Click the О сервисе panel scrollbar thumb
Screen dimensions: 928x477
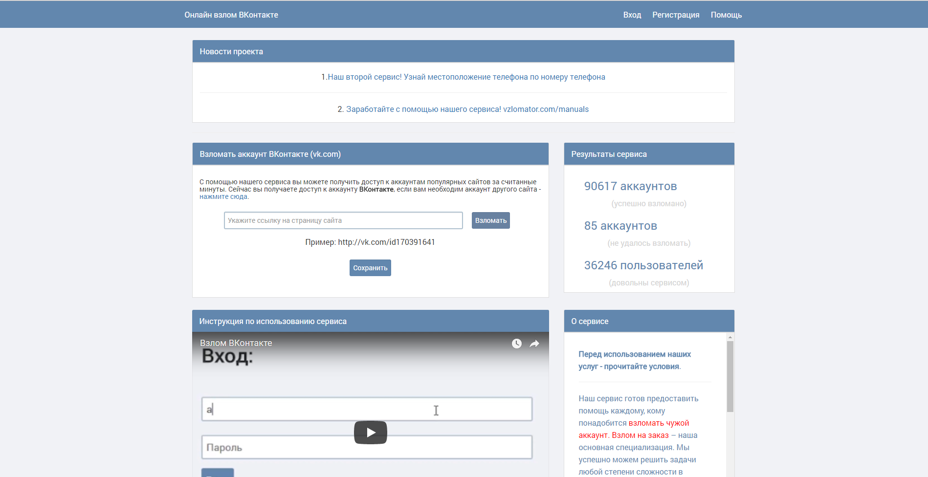pos(730,376)
